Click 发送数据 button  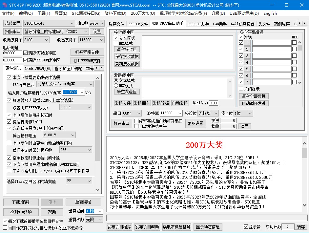[161, 103]
